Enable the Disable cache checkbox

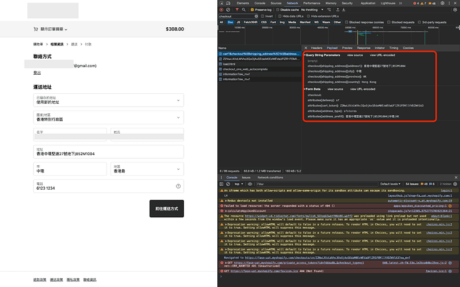pos(277,10)
